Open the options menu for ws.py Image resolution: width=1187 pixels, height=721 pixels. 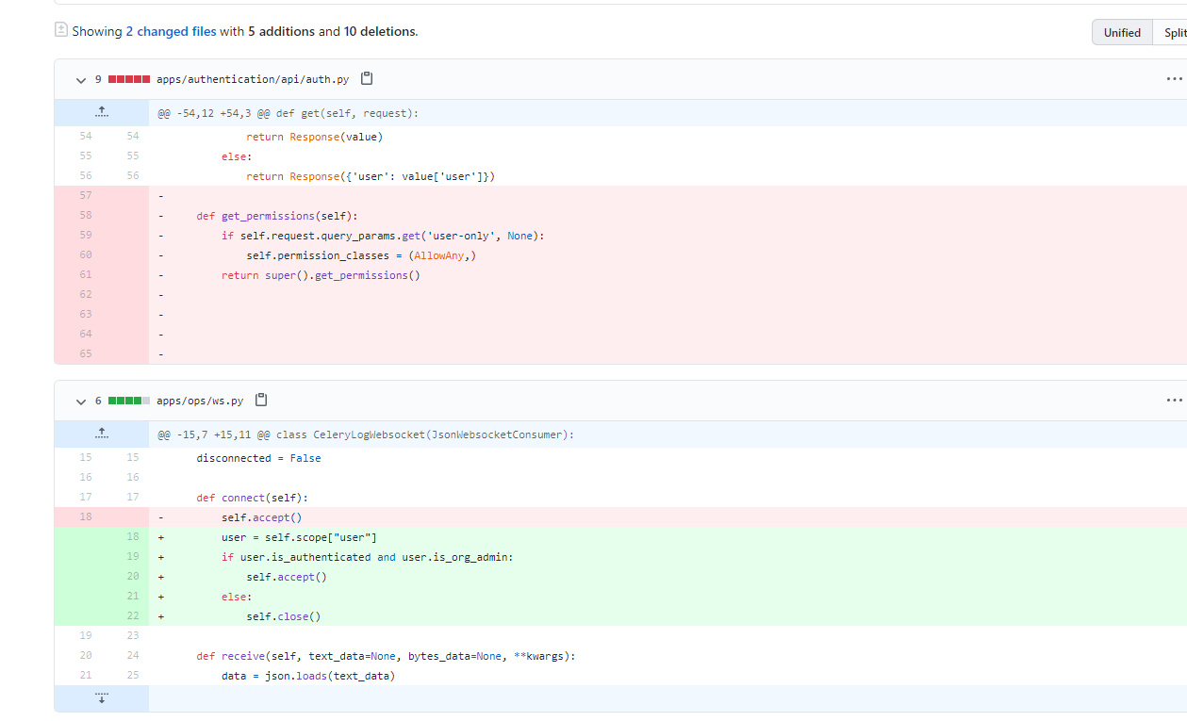tap(1173, 401)
